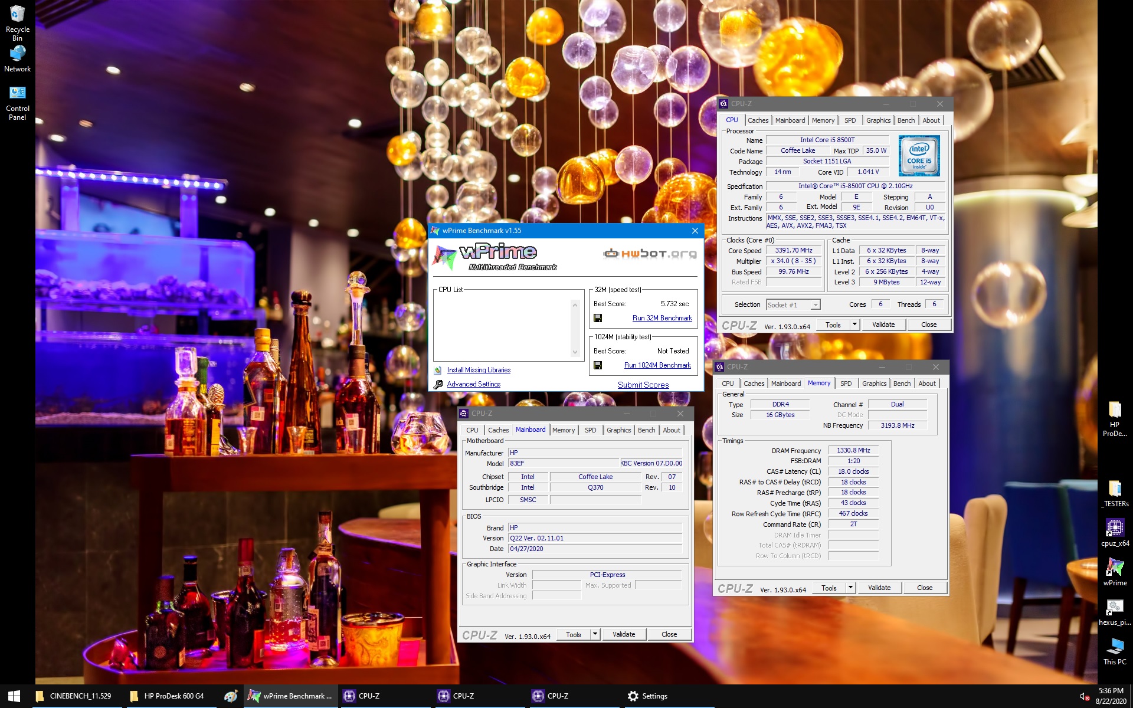Open the hexus_pi desktop icon
The width and height of the screenshot is (1133, 708).
(x=1115, y=612)
